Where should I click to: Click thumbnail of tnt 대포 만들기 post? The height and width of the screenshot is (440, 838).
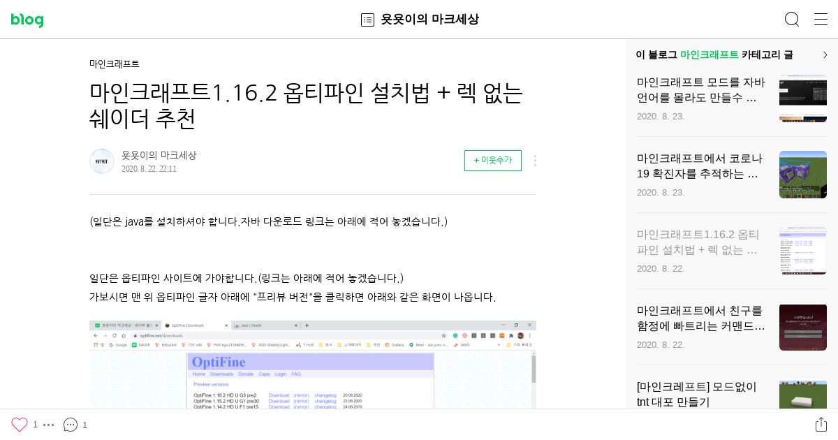click(x=803, y=395)
